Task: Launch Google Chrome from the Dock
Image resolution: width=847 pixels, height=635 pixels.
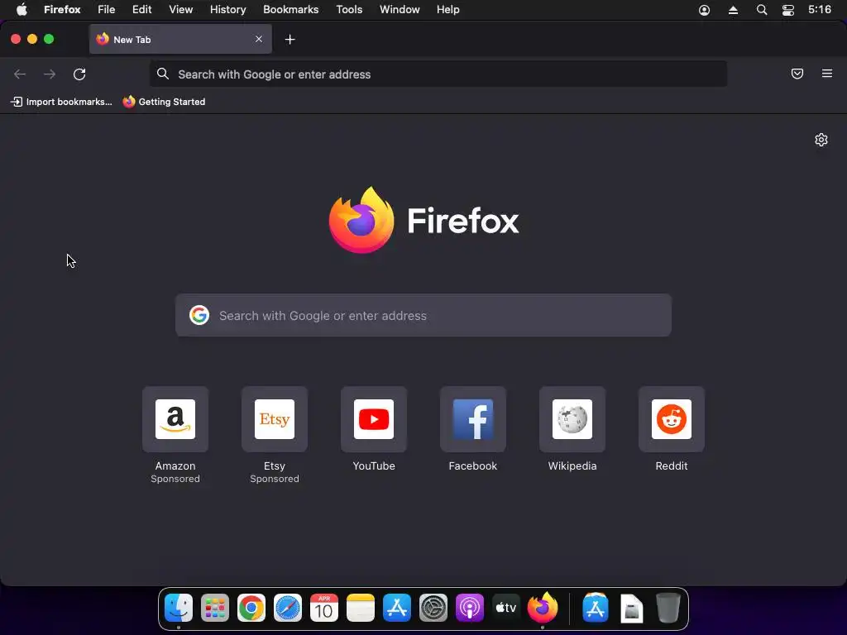Action: pos(251,609)
